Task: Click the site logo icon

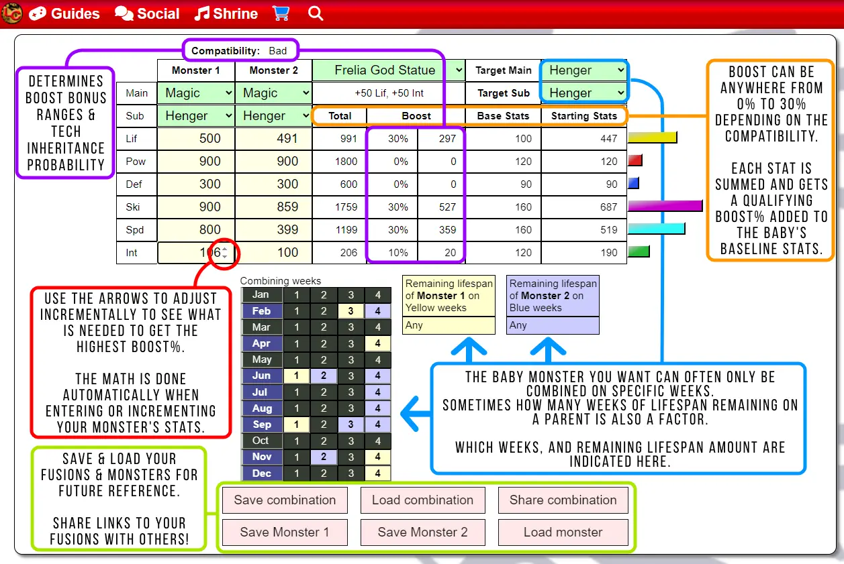Action: 11,13
